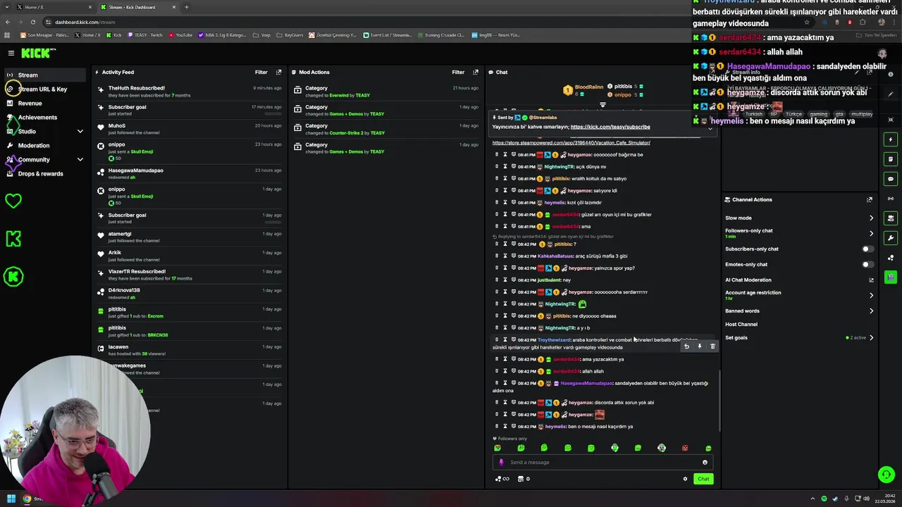The height and width of the screenshot is (507, 902).
Task: Open Windows Start button on taskbar
Action: [x=11, y=499]
